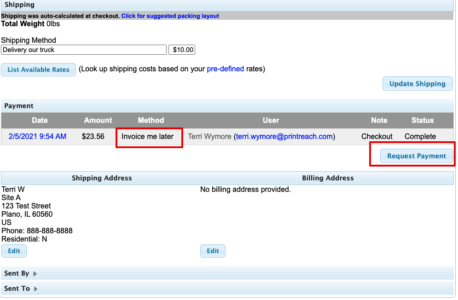Viewport: 458px width, 300px height.
Task: Select the Residential: N line
Action: tap(24, 239)
